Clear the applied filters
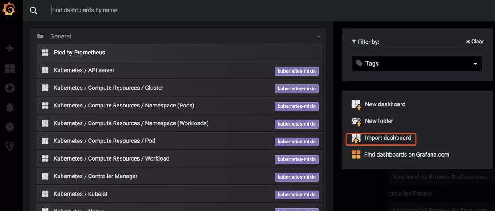Viewport: 495px width, 211px height. click(x=475, y=42)
